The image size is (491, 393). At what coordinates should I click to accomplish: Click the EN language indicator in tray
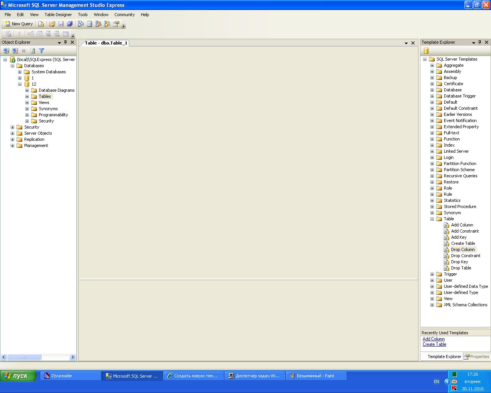pos(437,381)
